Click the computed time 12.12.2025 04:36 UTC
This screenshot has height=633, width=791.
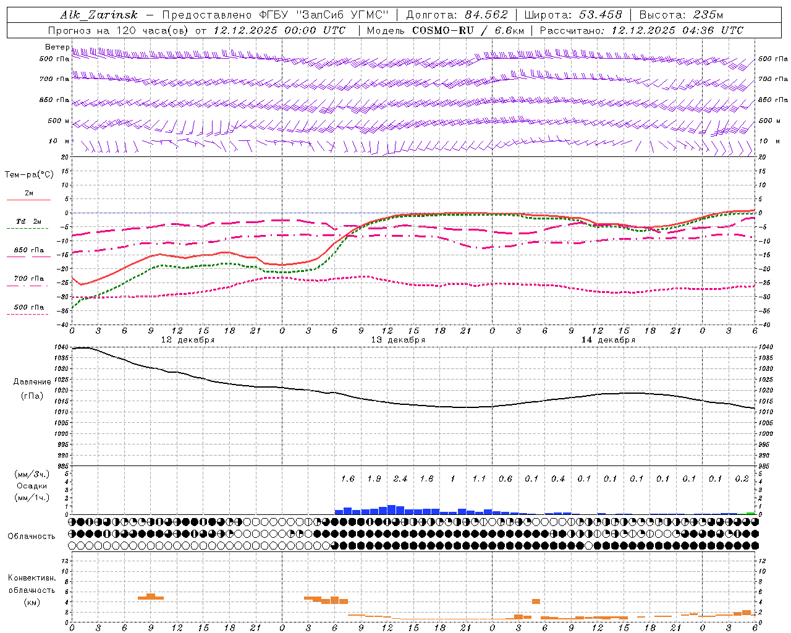677,30
